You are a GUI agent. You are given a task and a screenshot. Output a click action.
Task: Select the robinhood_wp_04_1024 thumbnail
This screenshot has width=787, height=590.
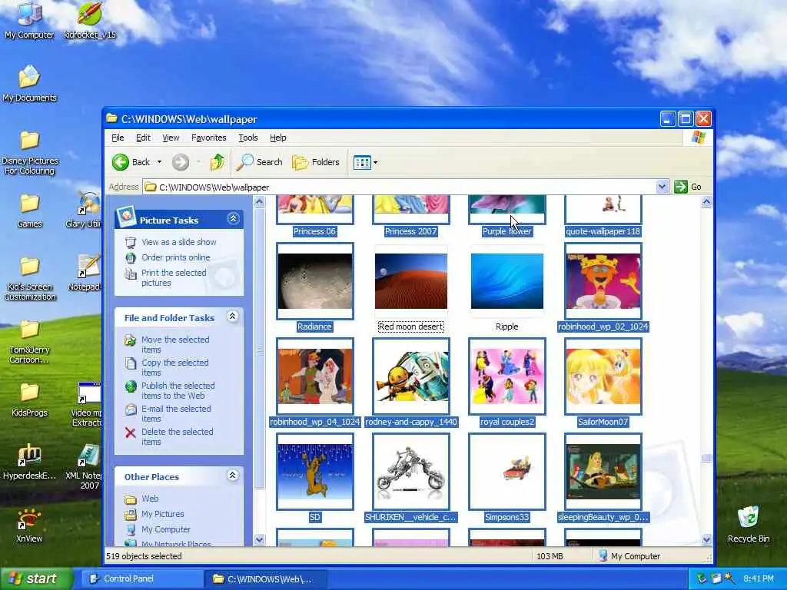click(x=314, y=376)
